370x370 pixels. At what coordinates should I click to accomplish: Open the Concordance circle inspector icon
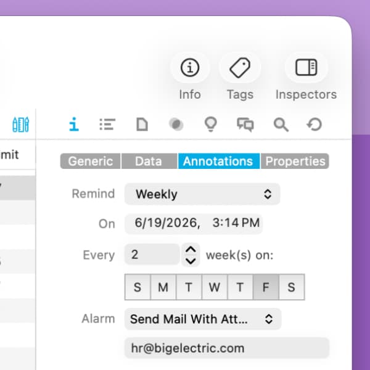coord(176,124)
